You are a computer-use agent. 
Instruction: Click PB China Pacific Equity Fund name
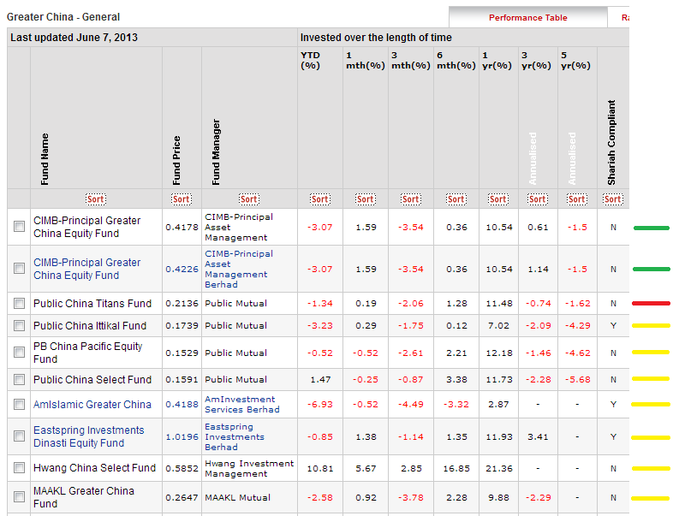(x=87, y=353)
